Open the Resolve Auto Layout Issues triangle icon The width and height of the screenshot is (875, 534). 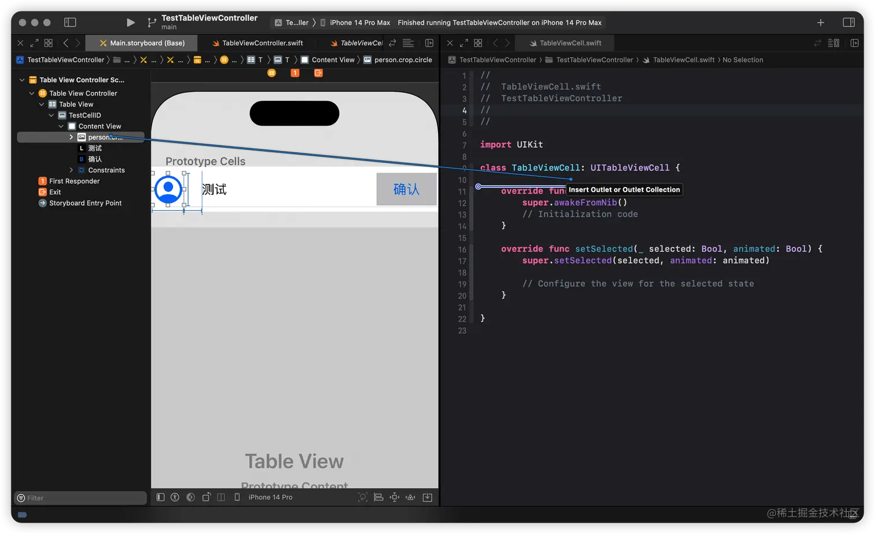click(410, 497)
